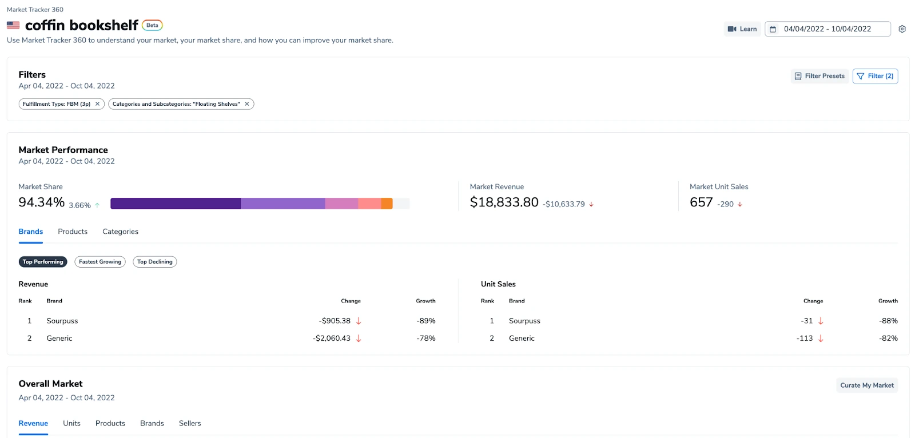Click the orange market share bar segment
The height and width of the screenshot is (438, 915).
coord(387,204)
